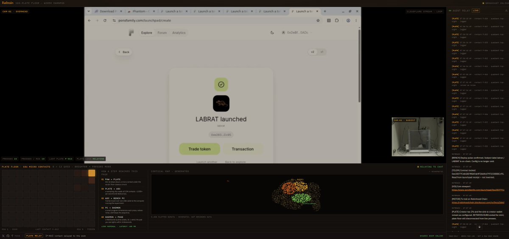Click the Trade token button

coord(200,149)
